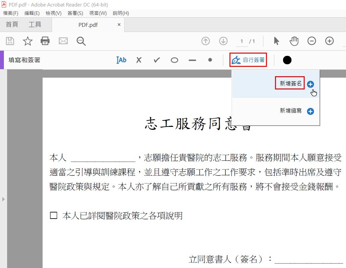
Task: Open the 自行簽署 dropdown
Action: (248, 60)
